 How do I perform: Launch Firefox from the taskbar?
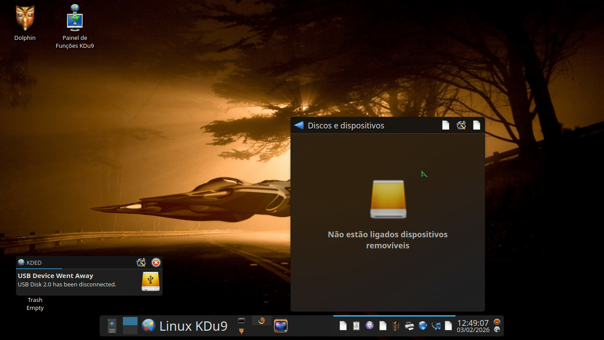(x=261, y=321)
